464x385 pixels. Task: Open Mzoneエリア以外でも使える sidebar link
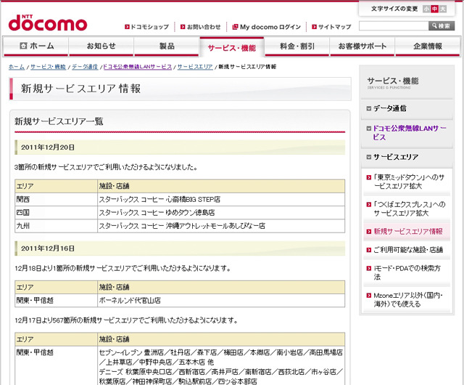407,299
